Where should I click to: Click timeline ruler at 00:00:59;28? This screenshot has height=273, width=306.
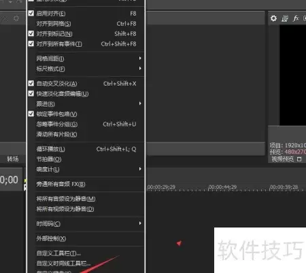(284, 187)
